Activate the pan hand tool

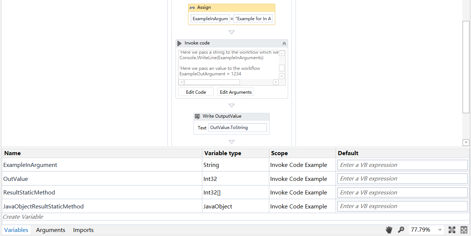(x=389, y=230)
